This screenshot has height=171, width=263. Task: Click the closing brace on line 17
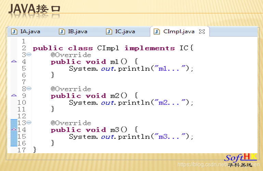(x=35, y=150)
